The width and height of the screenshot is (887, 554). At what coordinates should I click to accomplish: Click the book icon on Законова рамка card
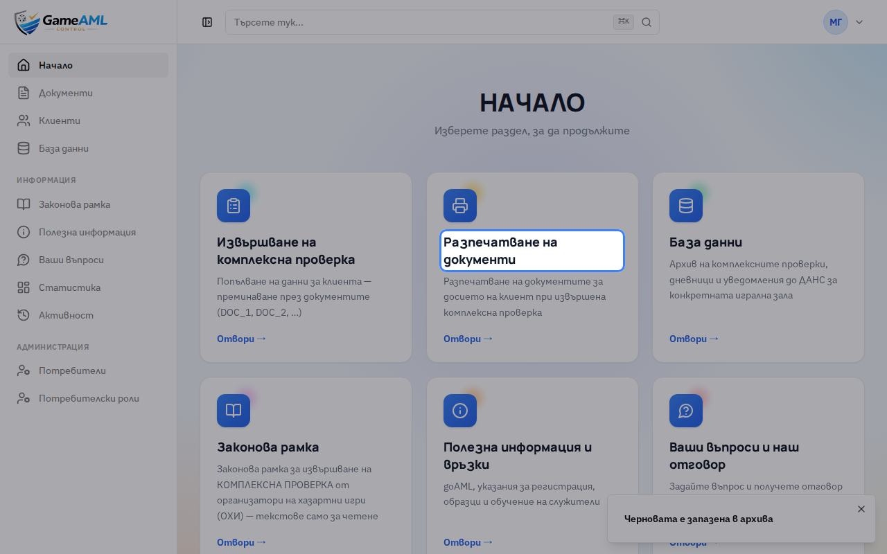point(234,411)
